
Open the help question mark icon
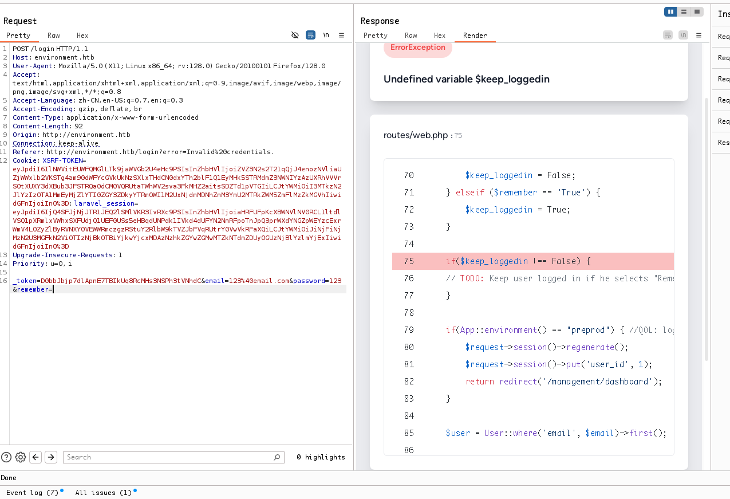coord(6,457)
